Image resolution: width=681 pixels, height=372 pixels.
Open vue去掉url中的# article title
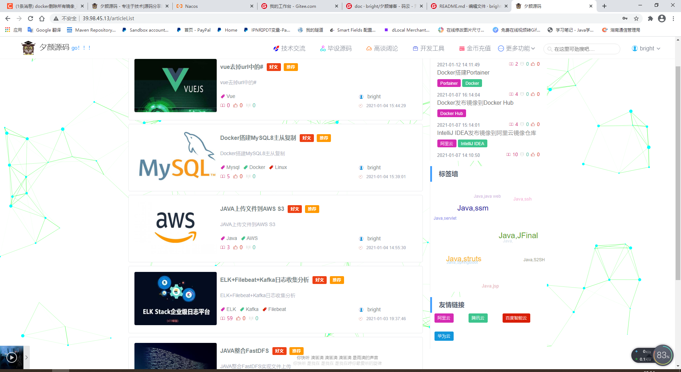[x=242, y=67]
